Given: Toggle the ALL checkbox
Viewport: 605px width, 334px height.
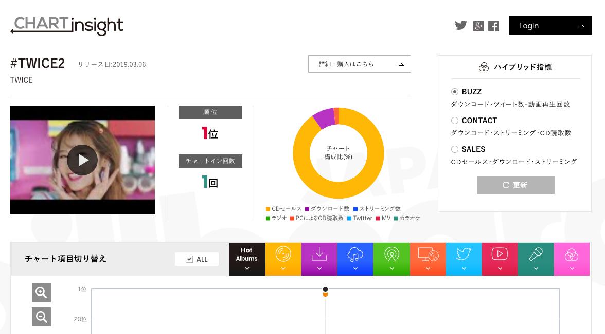Looking at the screenshot, I should click(x=189, y=259).
